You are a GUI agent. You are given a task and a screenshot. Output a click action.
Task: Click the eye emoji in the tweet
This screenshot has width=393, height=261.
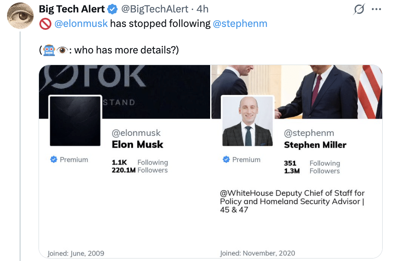point(62,51)
